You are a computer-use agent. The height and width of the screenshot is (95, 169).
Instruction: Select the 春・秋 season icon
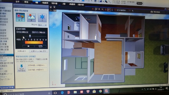[20, 17]
